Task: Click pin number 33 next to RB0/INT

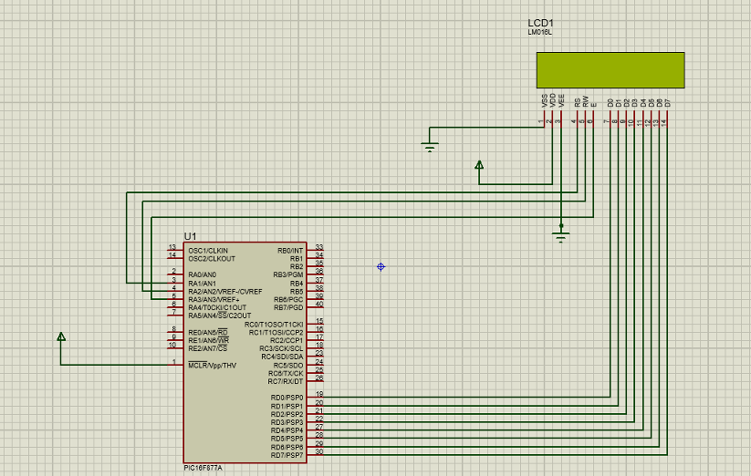Action: 319,247
